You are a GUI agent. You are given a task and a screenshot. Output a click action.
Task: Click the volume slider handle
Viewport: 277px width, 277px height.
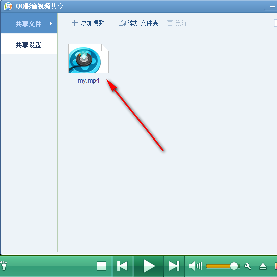pyautogui.click(x=234, y=266)
